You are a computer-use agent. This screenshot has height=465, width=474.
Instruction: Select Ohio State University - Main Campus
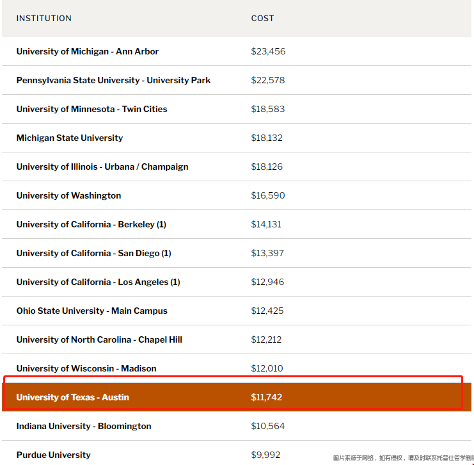pyautogui.click(x=91, y=311)
